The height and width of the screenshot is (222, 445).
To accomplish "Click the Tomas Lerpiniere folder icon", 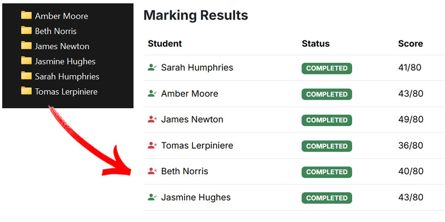I will point(26,90).
